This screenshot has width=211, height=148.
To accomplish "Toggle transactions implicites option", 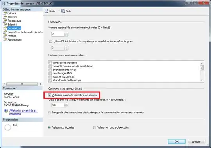I will point(50,63).
